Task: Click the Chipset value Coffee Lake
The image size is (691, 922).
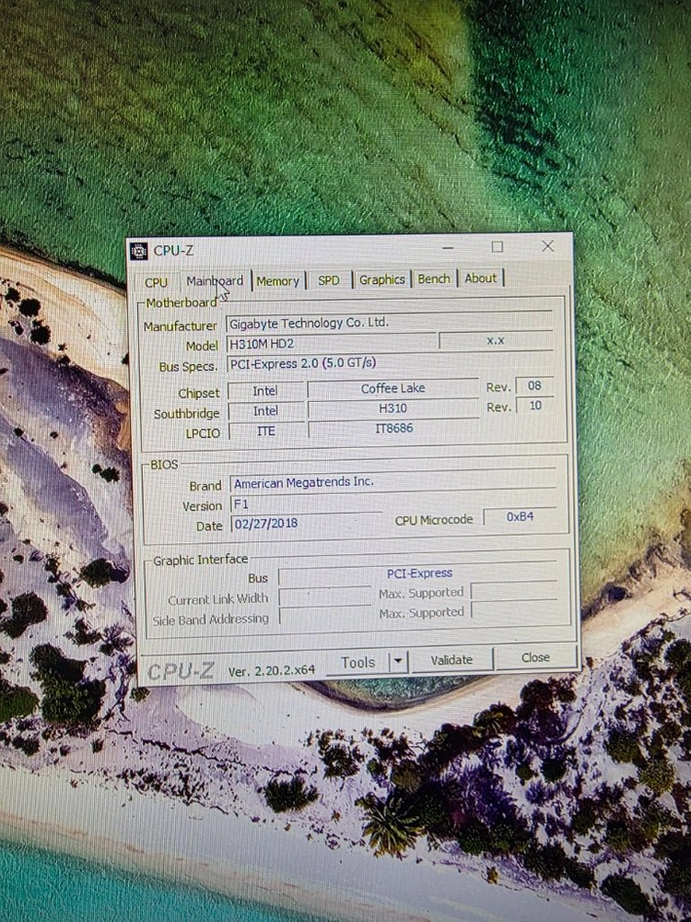Action: pos(392,388)
